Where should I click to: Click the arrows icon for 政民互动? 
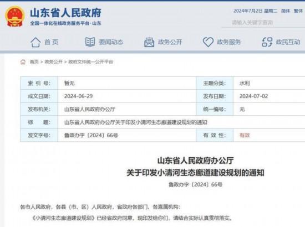click(x=267, y=42)
